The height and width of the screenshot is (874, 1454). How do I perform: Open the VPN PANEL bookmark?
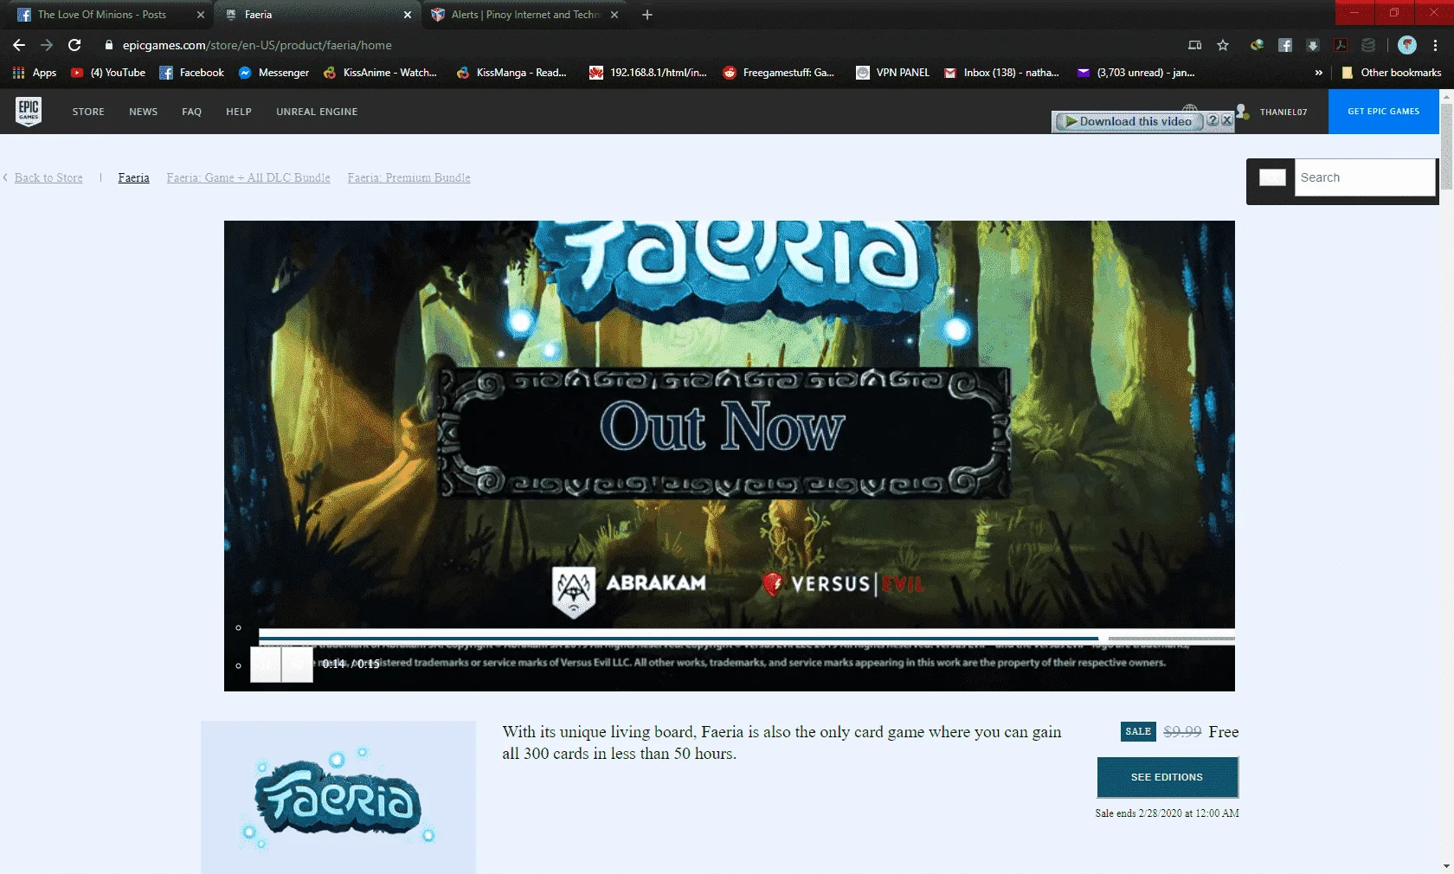892,73
